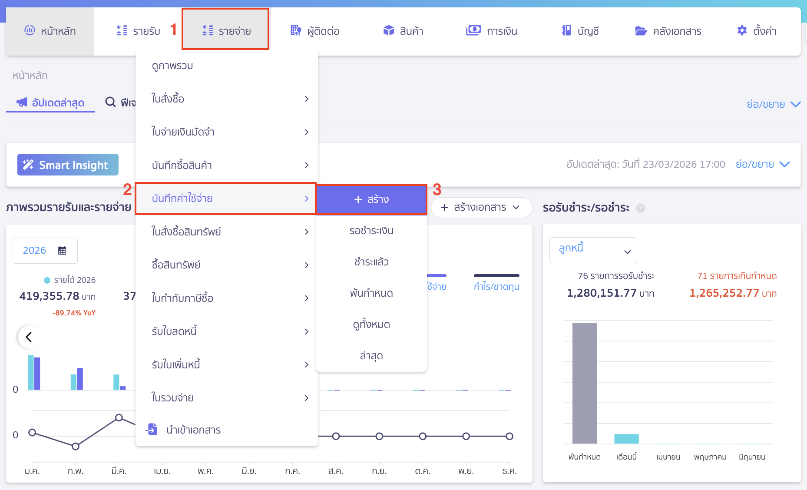Click the นำเข้าเอกสาร import icon
The width and height of the screenshot is (807, 490).
point(152,429)
